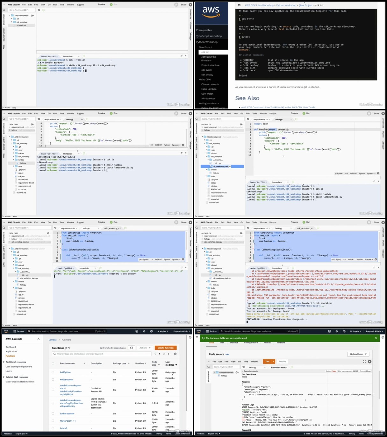The image size is (387, 437).
Task: Open 'cdk deploy' in workshop sidebar
Action: (207, 75)
